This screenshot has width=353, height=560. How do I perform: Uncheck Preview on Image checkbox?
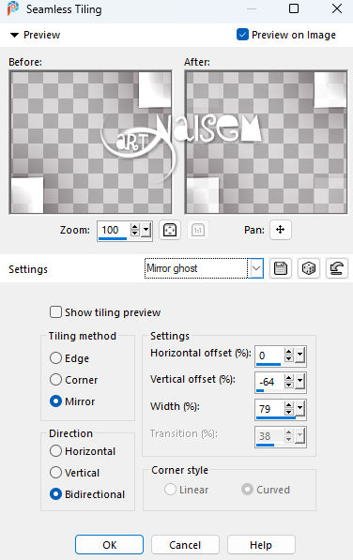[x=242, y=35]
